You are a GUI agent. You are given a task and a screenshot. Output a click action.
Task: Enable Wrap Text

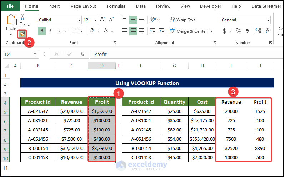coord(183,20)
